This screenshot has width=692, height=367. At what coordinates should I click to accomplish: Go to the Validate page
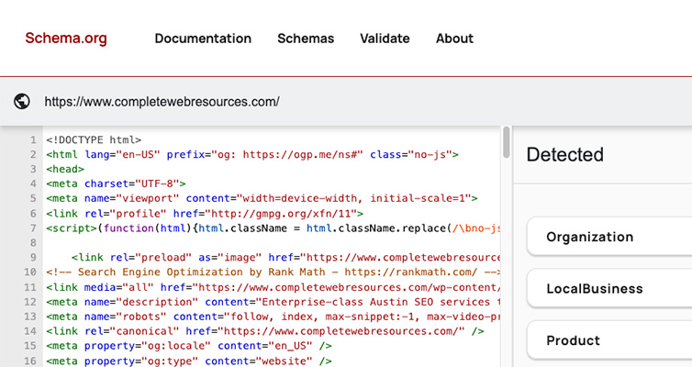click(385, 39)
